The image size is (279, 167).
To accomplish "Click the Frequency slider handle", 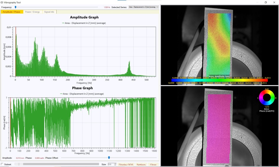I will [x=16, y=7].
